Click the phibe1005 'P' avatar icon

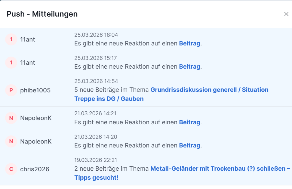point(11,90)
